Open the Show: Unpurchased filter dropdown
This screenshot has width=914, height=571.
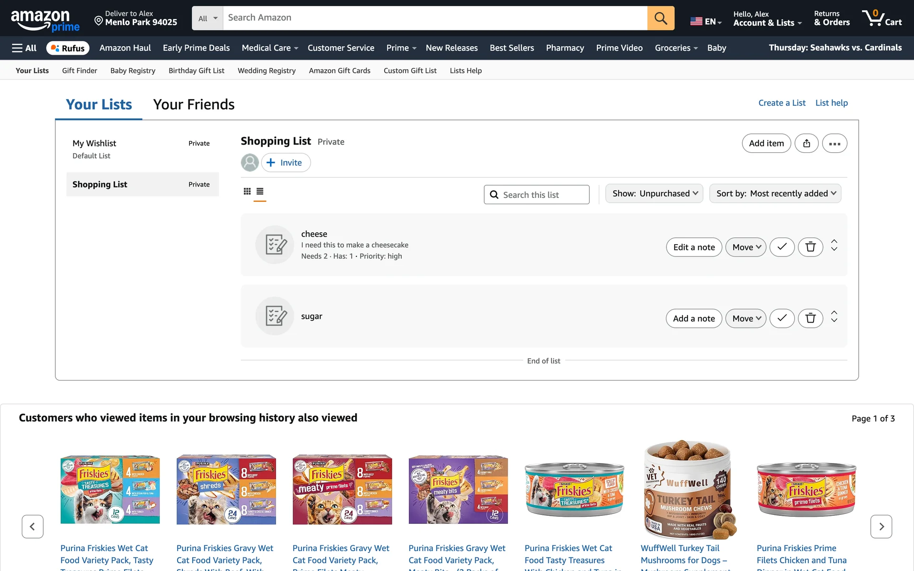tap(654, 194)
